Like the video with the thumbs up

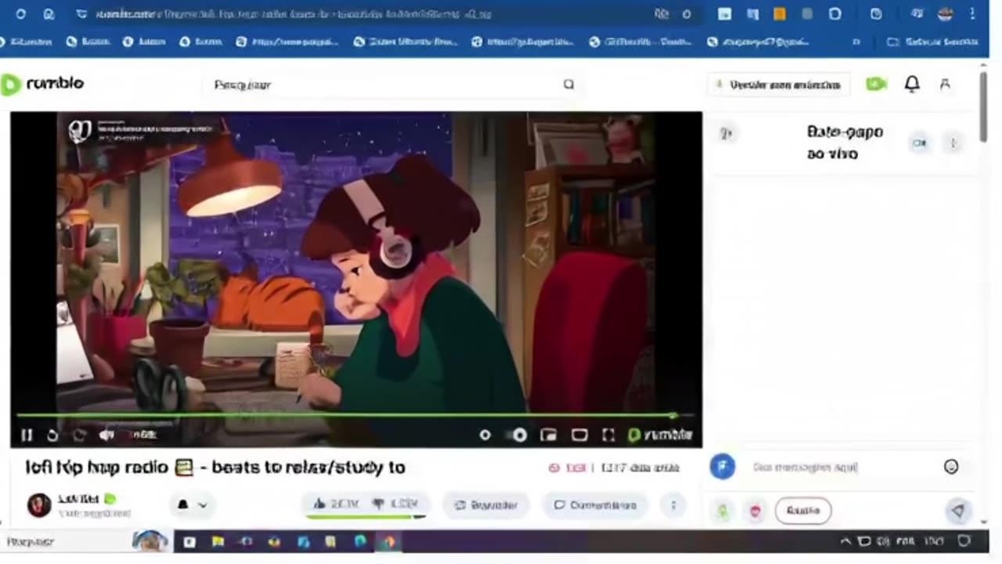tap(334, 504)
